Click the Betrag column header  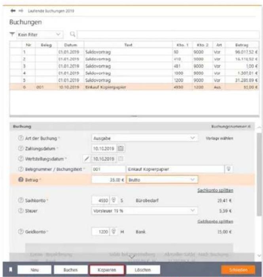tap(242, 45)
